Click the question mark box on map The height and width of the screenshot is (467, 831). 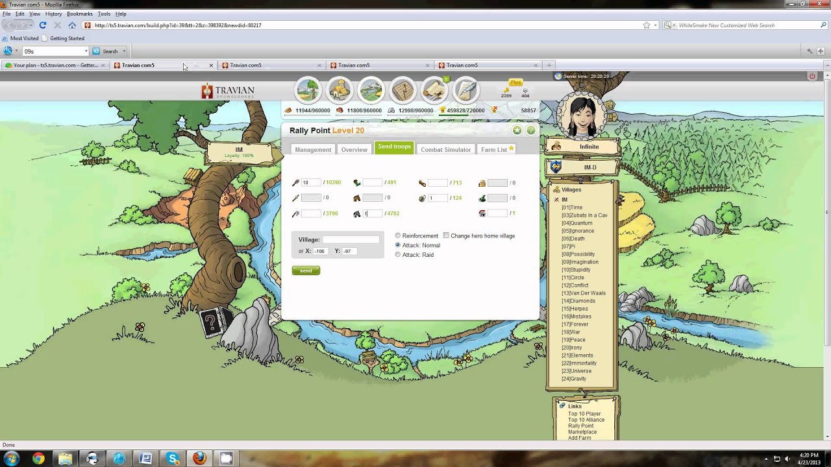(x=212, y=322)
